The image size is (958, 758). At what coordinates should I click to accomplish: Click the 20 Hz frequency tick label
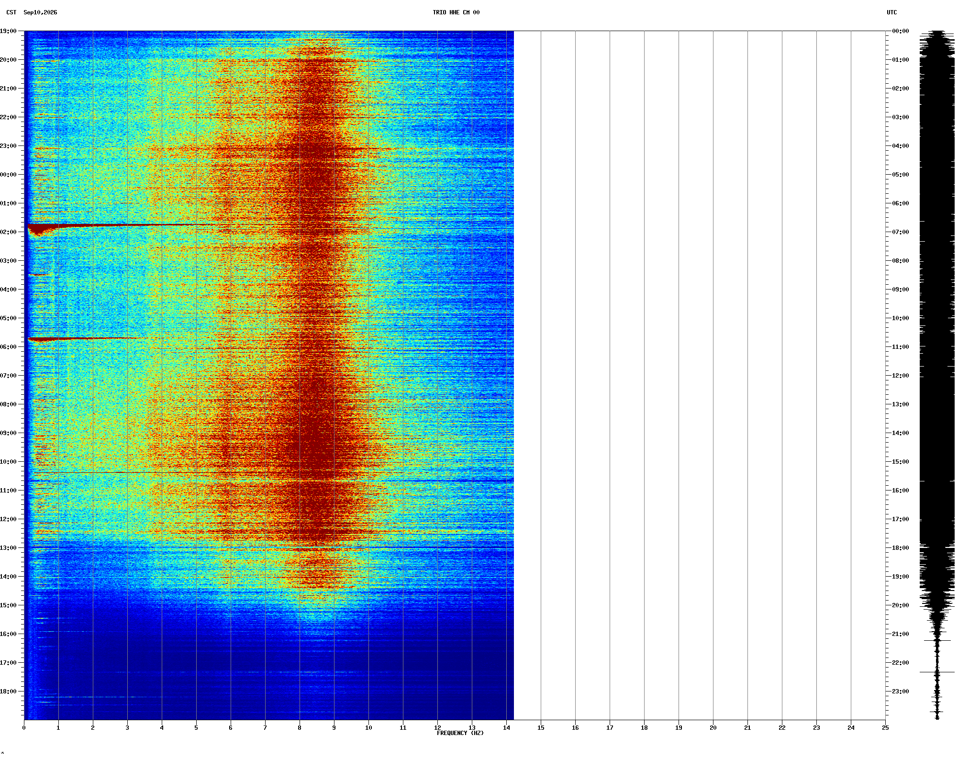click(713, 728)
